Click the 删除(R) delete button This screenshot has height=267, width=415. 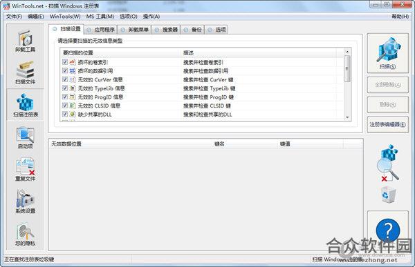click(x=388, y=105)
